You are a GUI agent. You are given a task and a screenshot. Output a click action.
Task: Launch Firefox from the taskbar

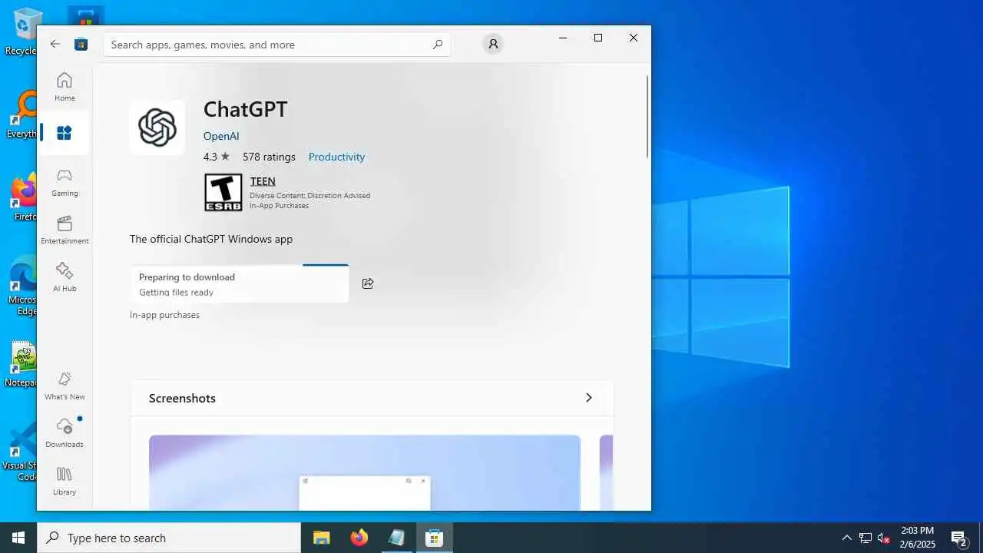coord(359,538)
